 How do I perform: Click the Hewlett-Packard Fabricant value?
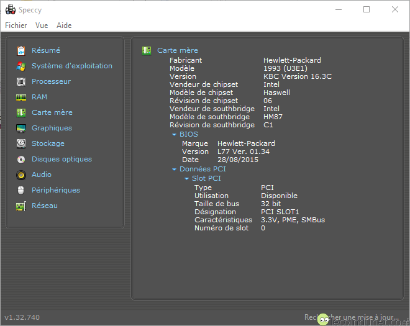tap(292, 60)
